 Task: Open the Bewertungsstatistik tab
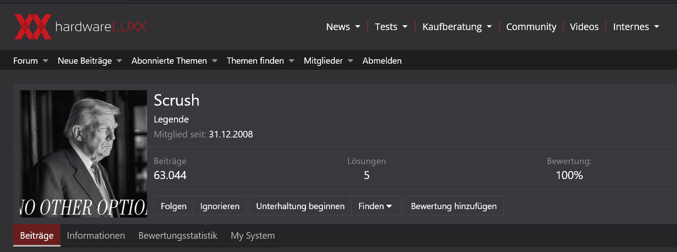coord(178,236)
